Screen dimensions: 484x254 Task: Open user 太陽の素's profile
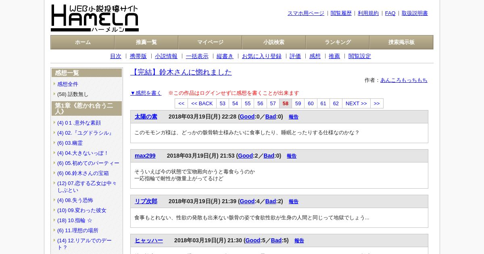[x=146, y=117]
